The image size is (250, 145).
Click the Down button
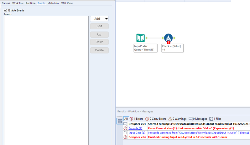(x=99, y=42)
